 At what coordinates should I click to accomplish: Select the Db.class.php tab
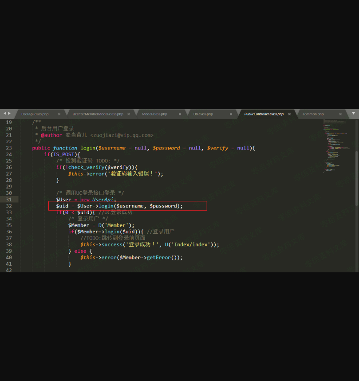point(203,114)
